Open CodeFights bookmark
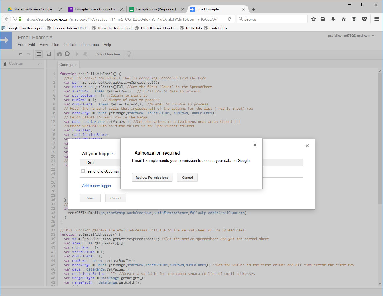383x296 pixels. coord(215,28)
